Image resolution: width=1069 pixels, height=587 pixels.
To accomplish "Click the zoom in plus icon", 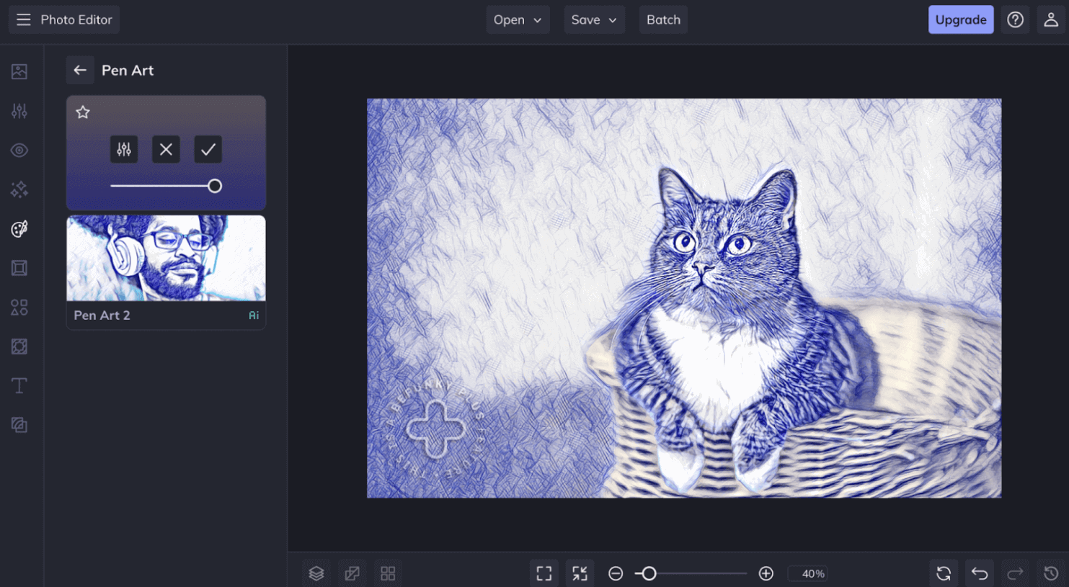I will coord(766,573).
